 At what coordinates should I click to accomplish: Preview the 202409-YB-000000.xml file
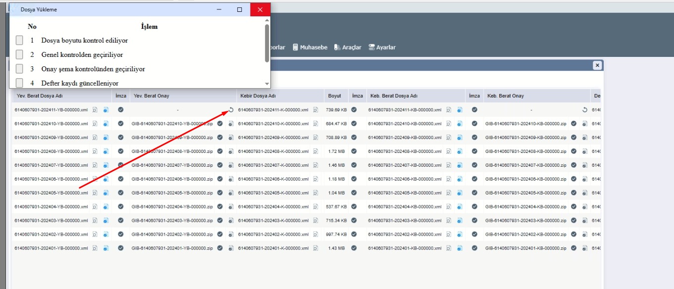[x=95, y=138]
